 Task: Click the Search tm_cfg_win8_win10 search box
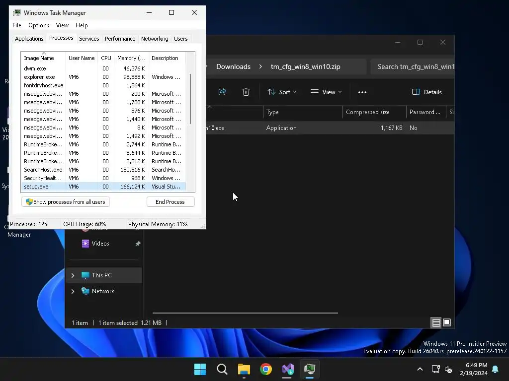tap(413, 66)
